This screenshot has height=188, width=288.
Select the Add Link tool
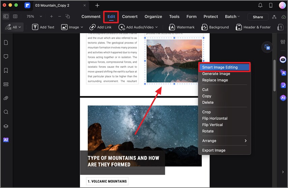(100, 27)
